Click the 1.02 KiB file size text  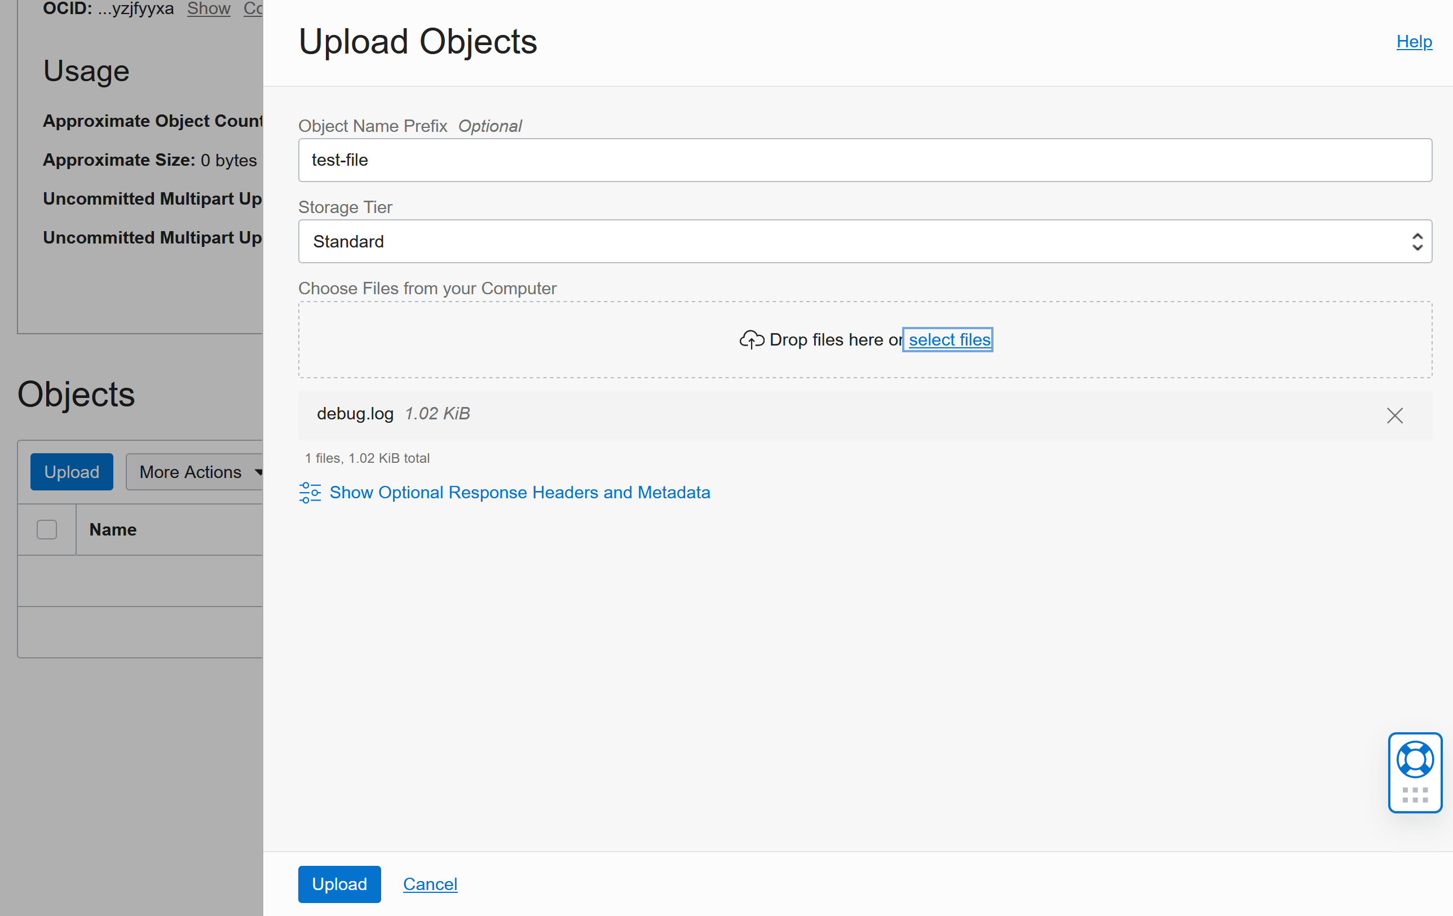pyautogui.click(x=437, y=414)
